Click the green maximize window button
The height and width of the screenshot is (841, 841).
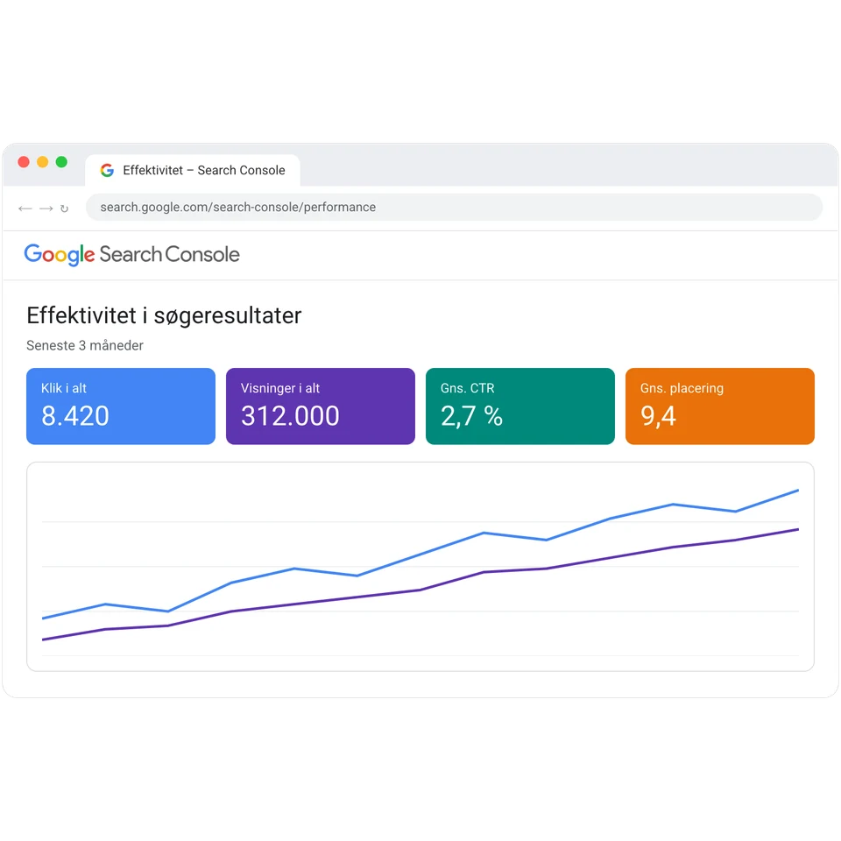(x=61, y=162)
